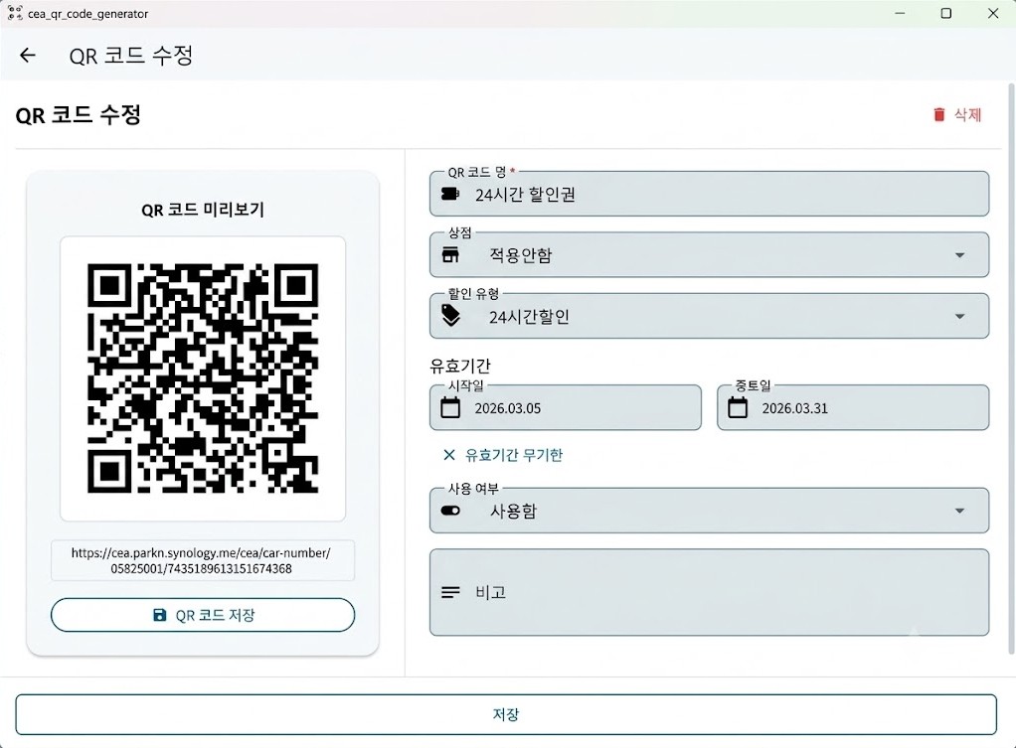This screenshot has height=748, width=1016.
Task: Click the lines icon in 비고 field
Action: (x=450, y=592)
